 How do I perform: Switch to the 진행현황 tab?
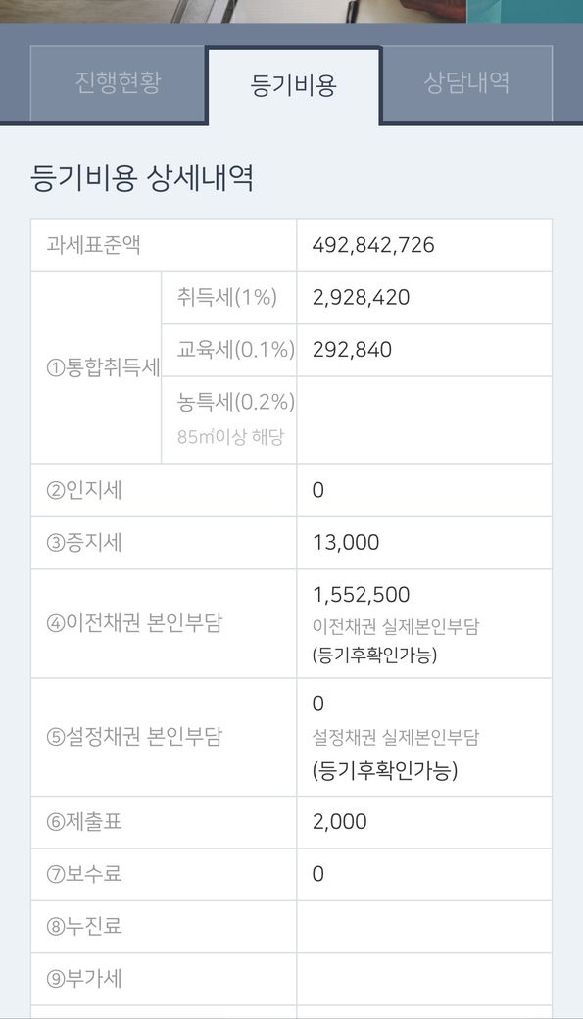pos(119,83)
